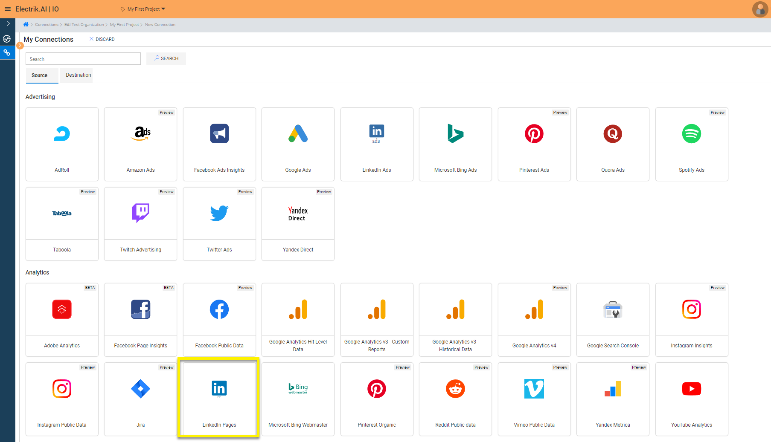The image size is (771, 442).
Task: Select the Amazon Ads connector
Action: [140, 144]
